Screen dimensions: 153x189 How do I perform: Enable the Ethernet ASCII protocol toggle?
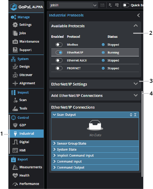[59, 60]
